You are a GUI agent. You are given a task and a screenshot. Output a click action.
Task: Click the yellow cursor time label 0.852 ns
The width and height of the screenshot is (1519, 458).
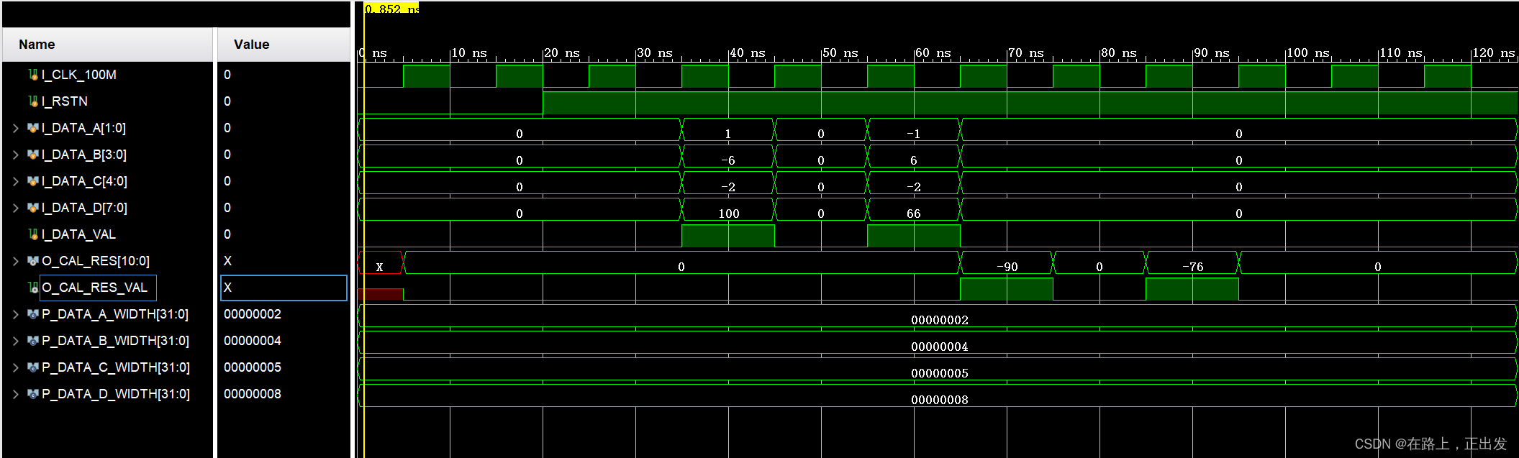(391, 9)
